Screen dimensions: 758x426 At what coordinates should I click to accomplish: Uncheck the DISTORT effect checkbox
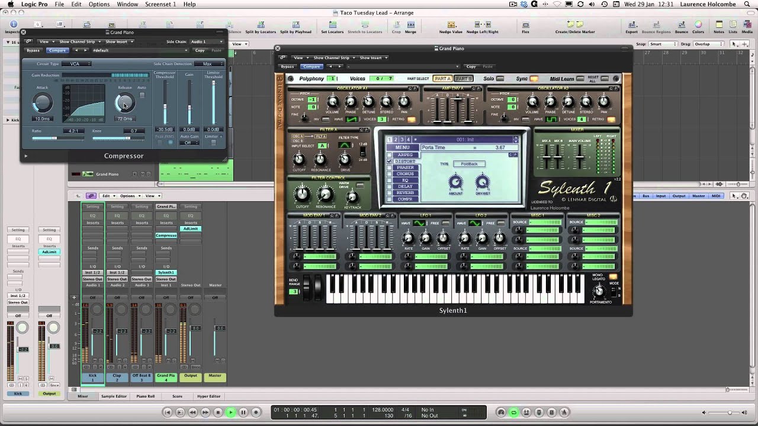tap(390, 162)
